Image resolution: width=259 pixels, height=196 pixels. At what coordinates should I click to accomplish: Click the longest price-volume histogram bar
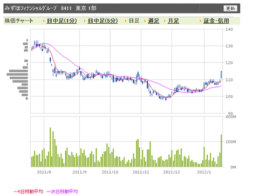[17, 75]
